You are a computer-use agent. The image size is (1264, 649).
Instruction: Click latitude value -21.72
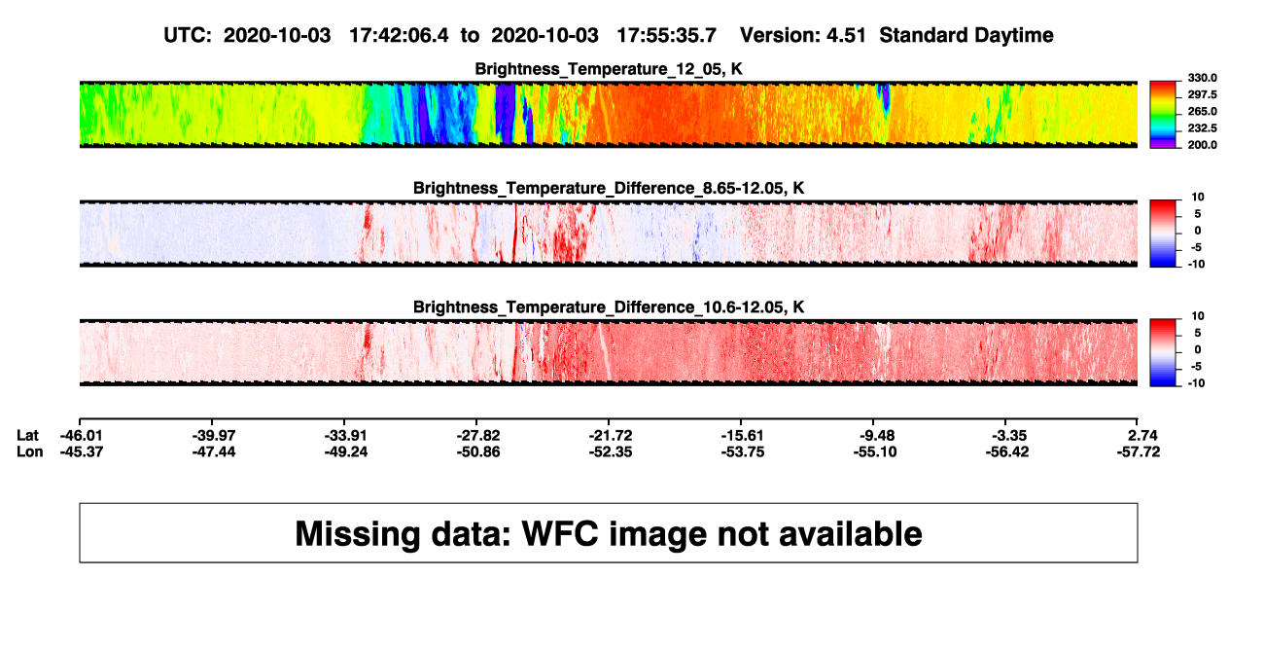(x=609, y=434)
